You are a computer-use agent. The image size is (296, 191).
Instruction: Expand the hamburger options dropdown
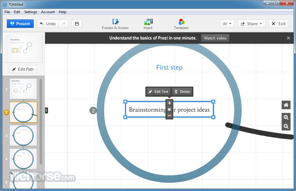click(x=227, y=24)
